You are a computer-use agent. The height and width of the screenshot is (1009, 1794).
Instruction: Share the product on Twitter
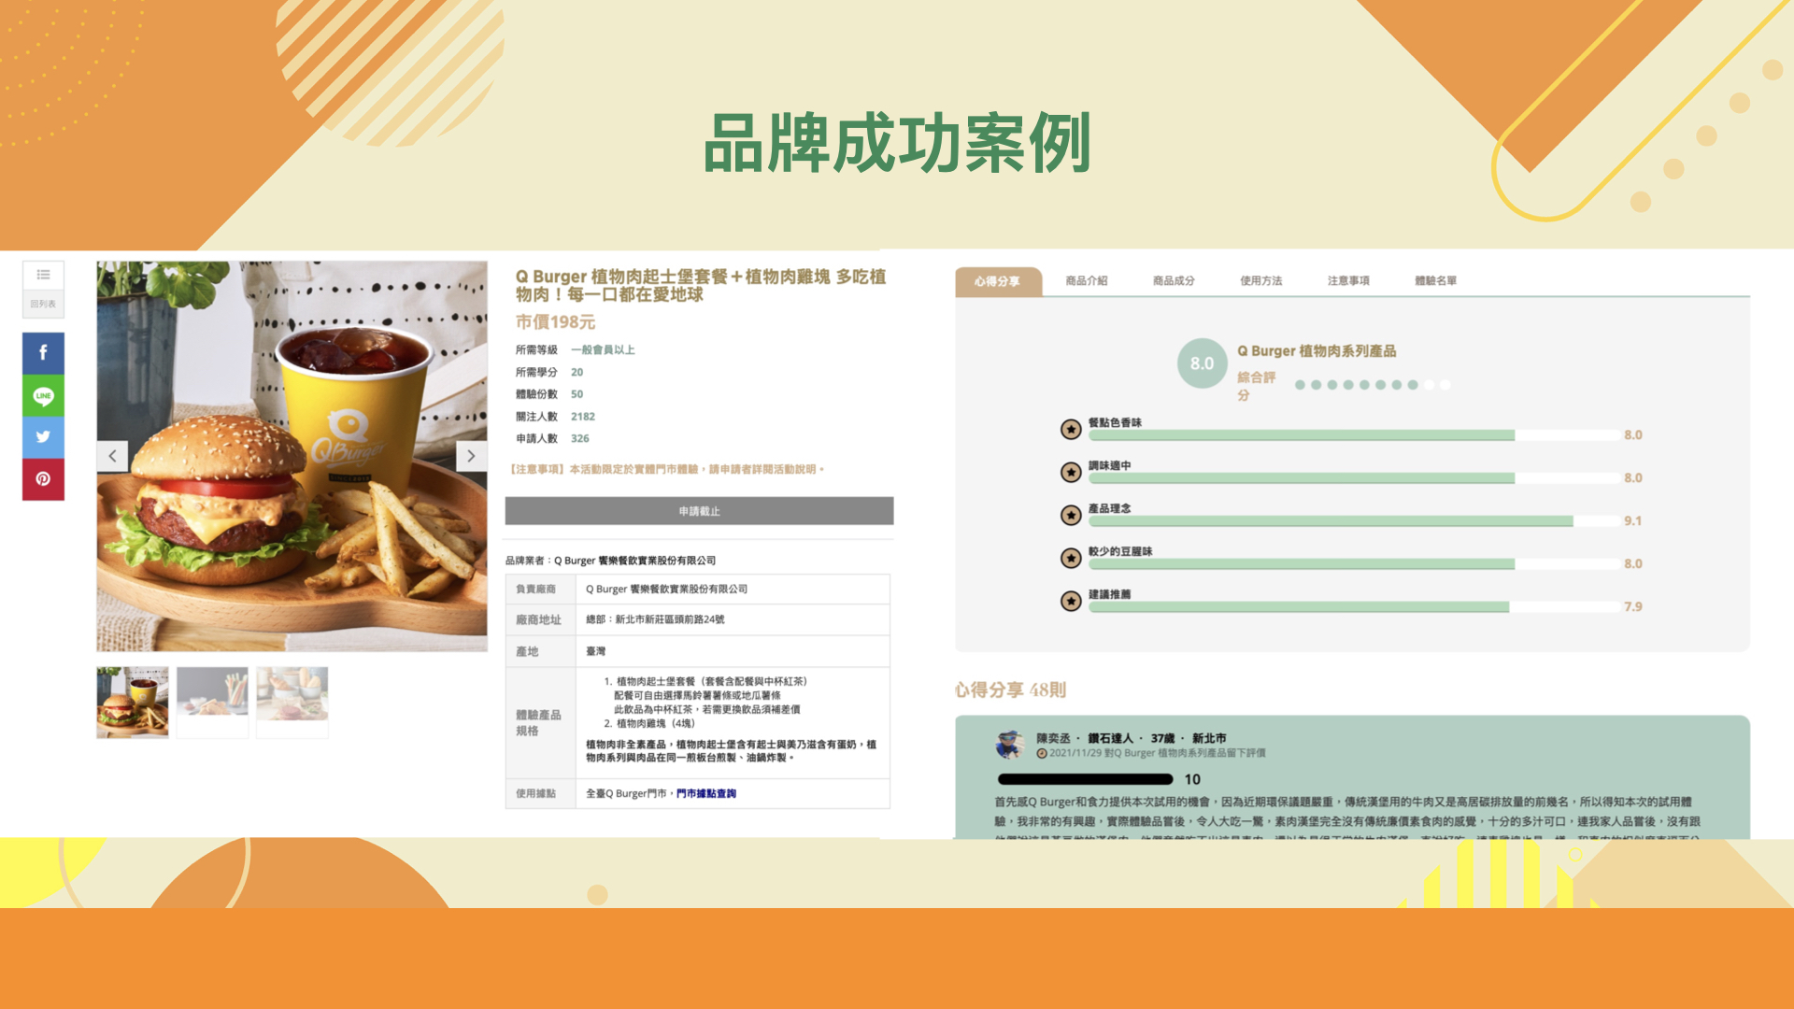tap(43, 436)
